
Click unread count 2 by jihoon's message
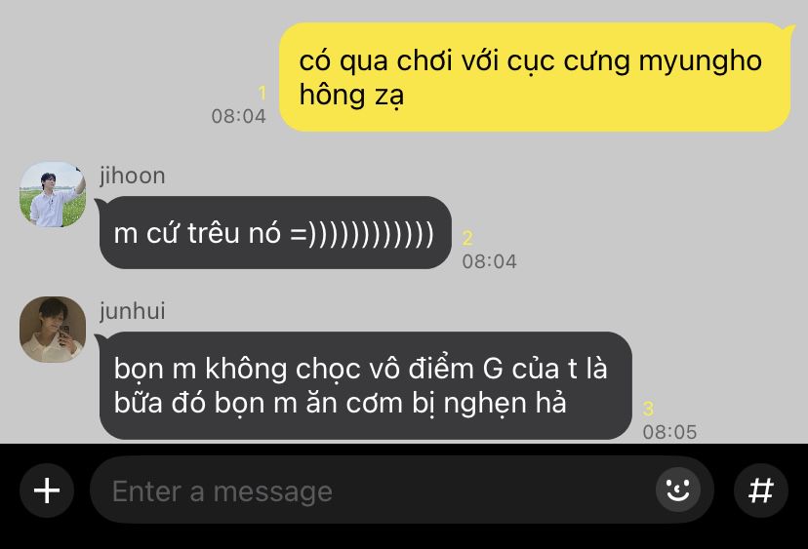pos(467,238)
